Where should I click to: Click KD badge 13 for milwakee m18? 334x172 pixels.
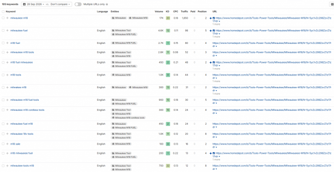click(x=168, y=87)
